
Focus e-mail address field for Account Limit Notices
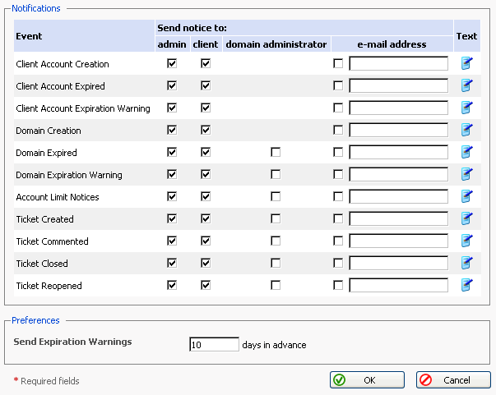[399, 197]
